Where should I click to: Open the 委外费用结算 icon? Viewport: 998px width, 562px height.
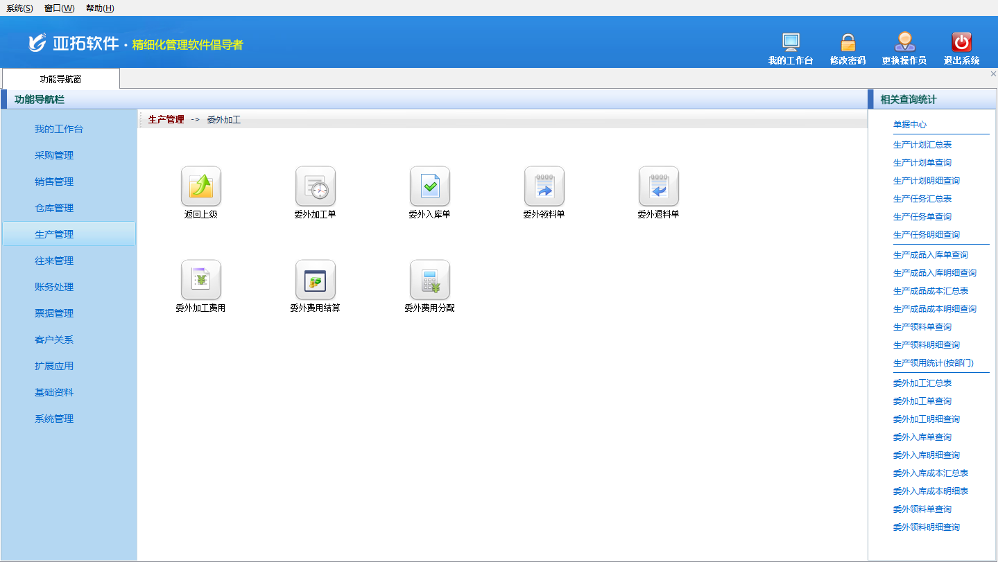point(315,280)
